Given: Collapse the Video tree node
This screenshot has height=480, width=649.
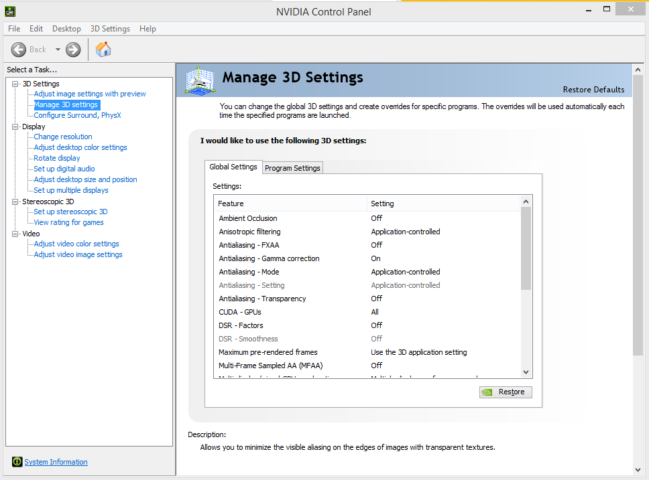Looking at the screenshot, I should point(15,234).
